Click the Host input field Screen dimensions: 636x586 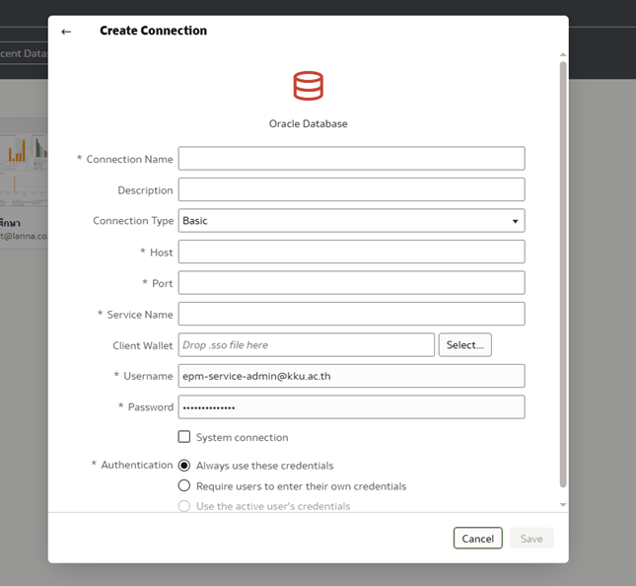(351, 252)
